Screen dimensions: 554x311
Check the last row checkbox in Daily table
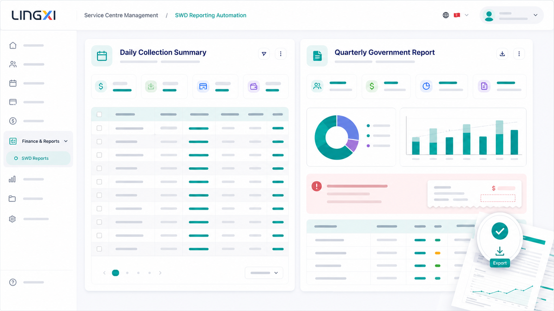click(x=99, y=249)
